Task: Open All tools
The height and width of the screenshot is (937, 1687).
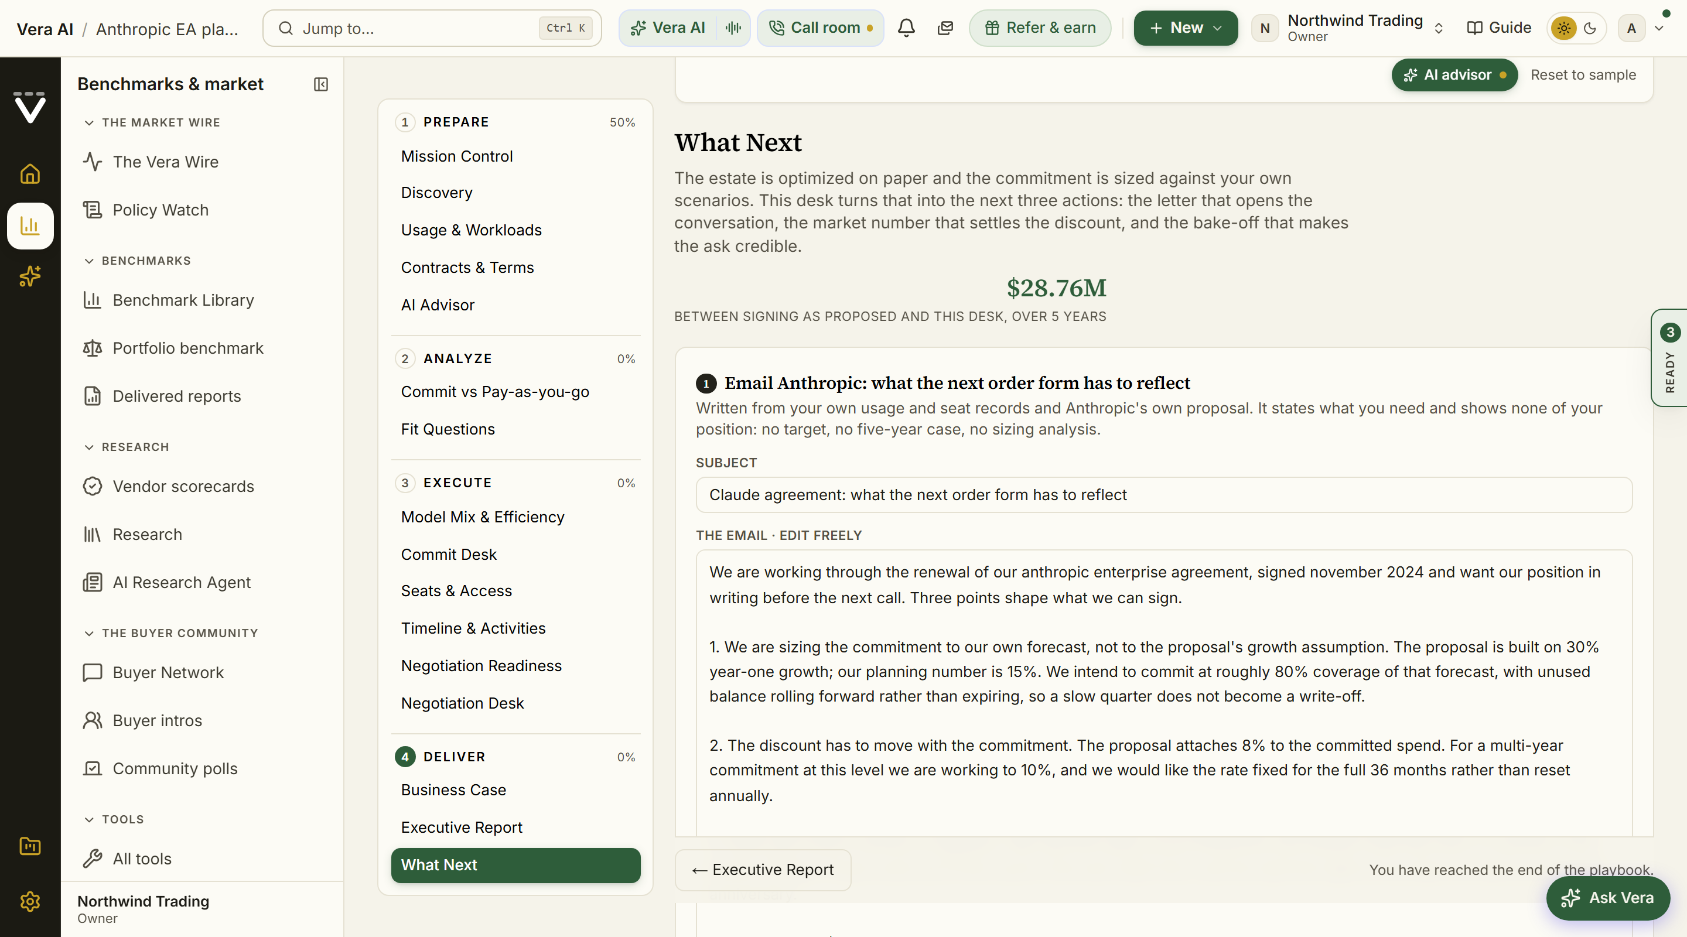Action: tap(203, 859)
